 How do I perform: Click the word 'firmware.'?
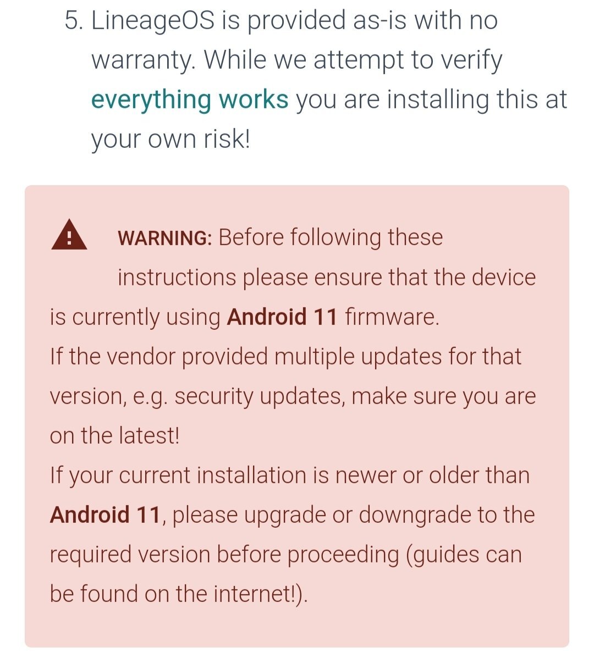coord(392,317)
